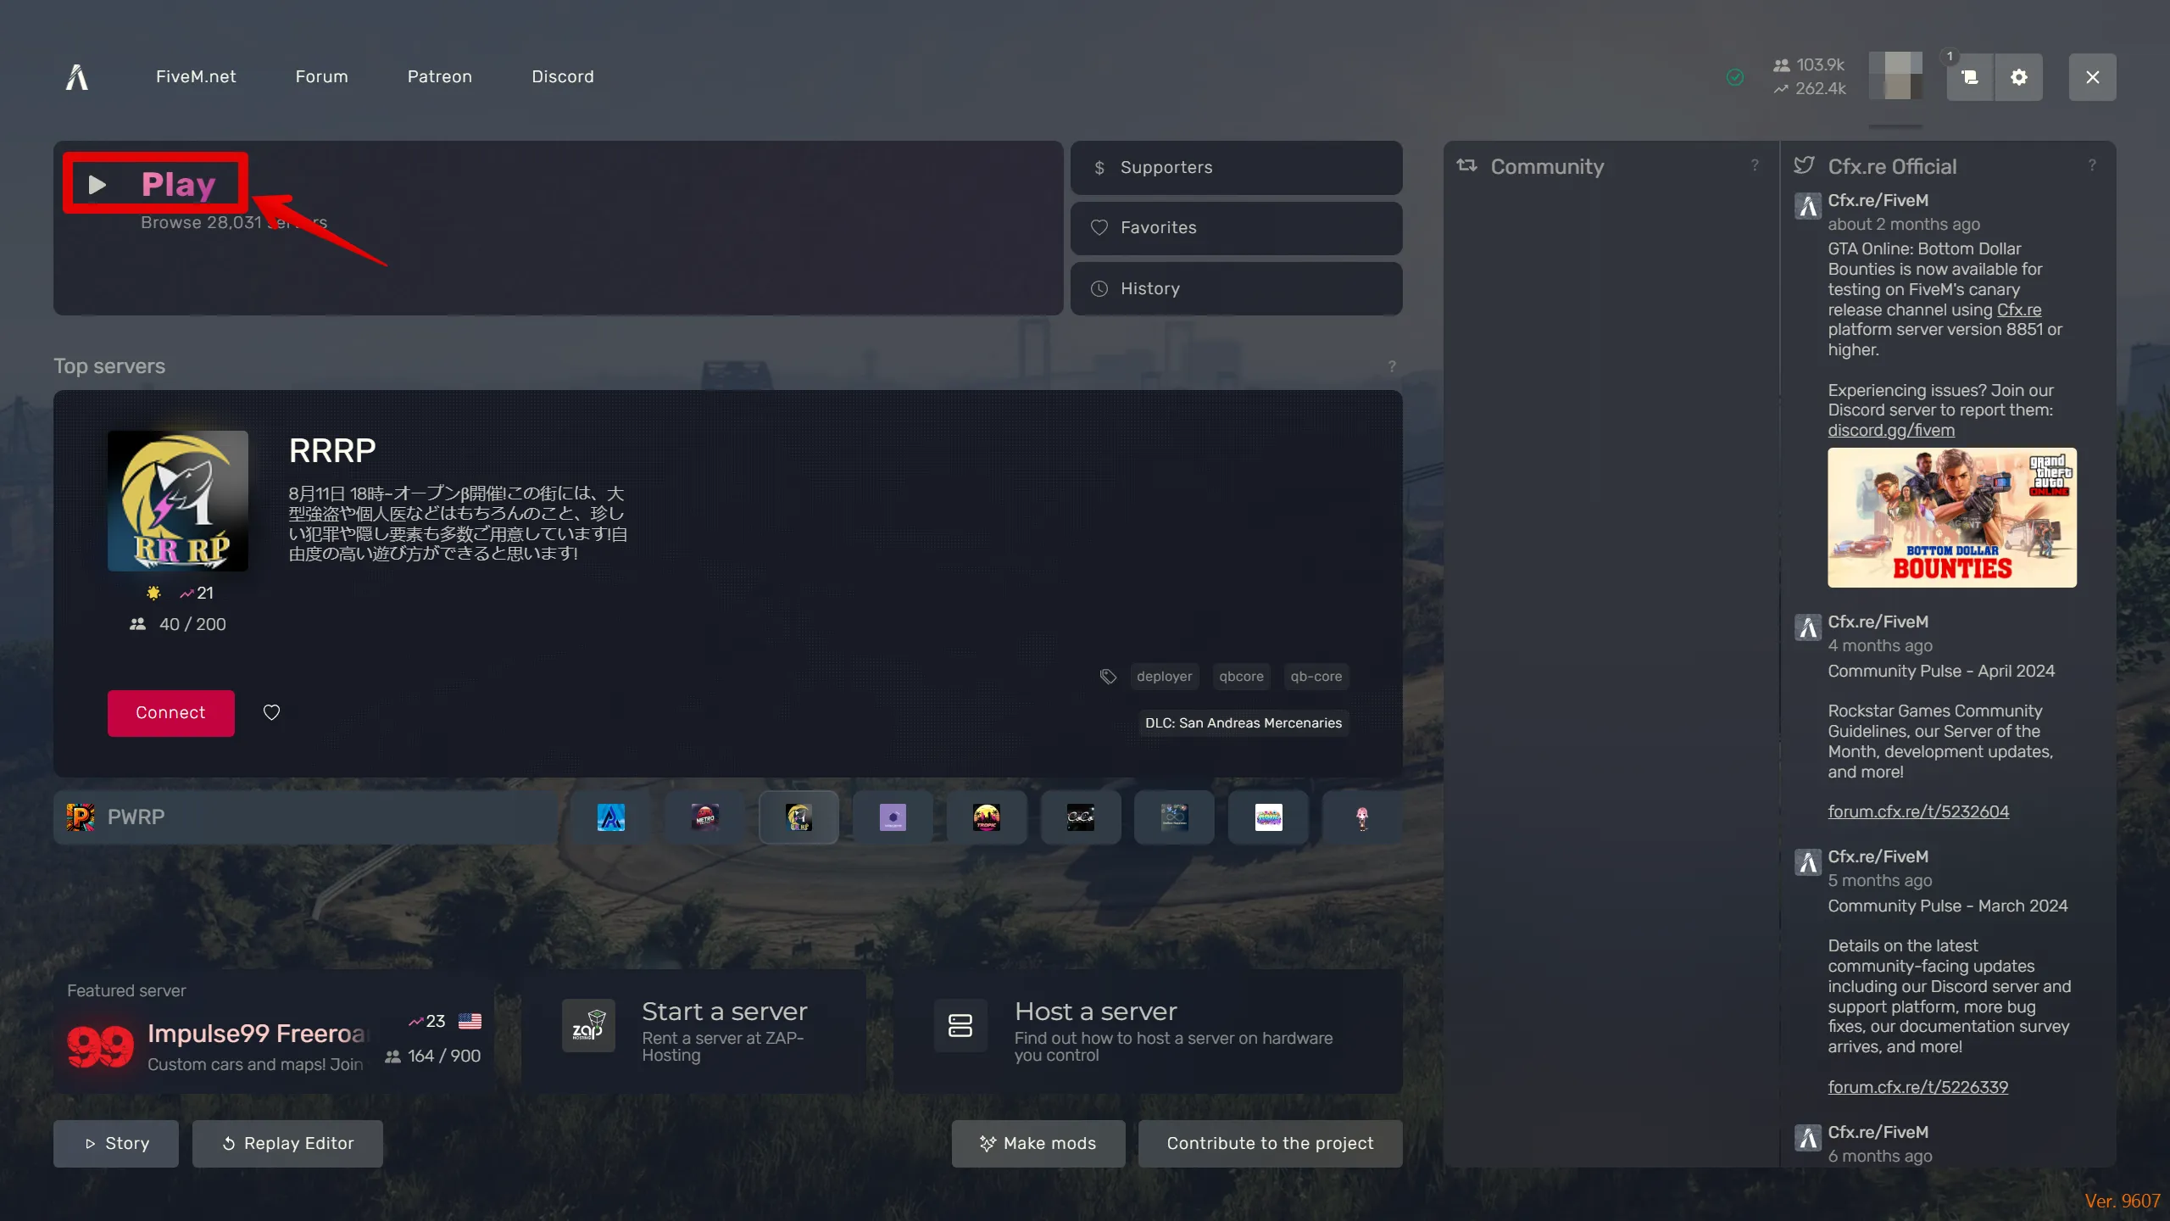Open the Supporters server list
The image size is (2170, 1221).
(x=1236, y=168)
